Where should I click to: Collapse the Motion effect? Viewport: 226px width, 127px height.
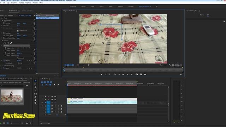[1, 20]
